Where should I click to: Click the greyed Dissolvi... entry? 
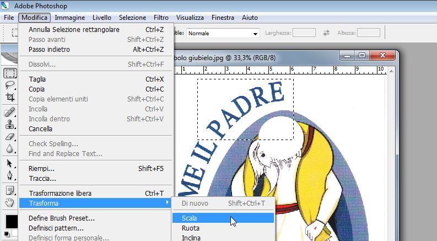pyautogui.click(x=96, y=65)
